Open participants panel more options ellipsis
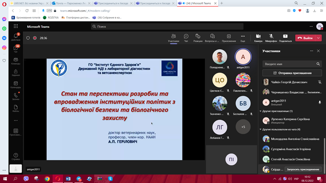Image resolution: width=326 pixels, height=183 pixels. [x=311, y=51]
